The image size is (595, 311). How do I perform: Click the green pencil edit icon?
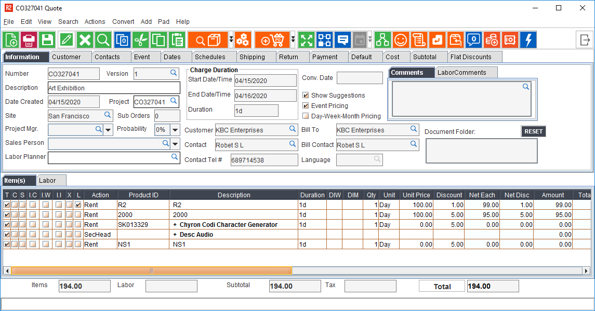(66, 40)
